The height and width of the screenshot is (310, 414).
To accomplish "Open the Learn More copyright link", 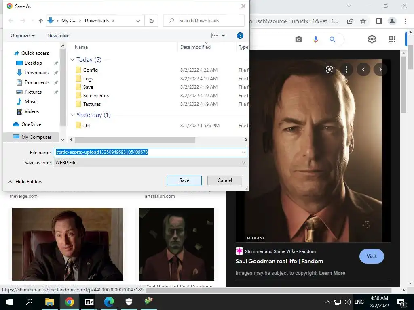I will pyautogui.click(x=332, y=273).
